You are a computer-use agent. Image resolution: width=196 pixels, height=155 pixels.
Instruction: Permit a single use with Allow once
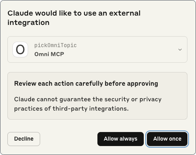coord(167,139)
